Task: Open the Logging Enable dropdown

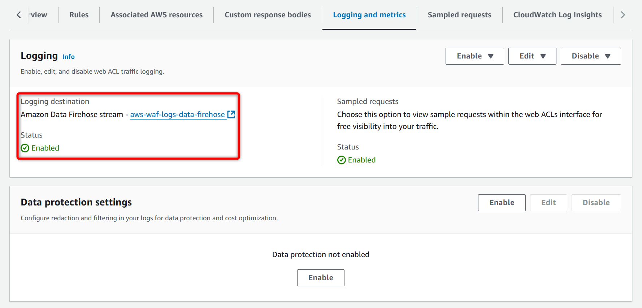Action: 474,56
